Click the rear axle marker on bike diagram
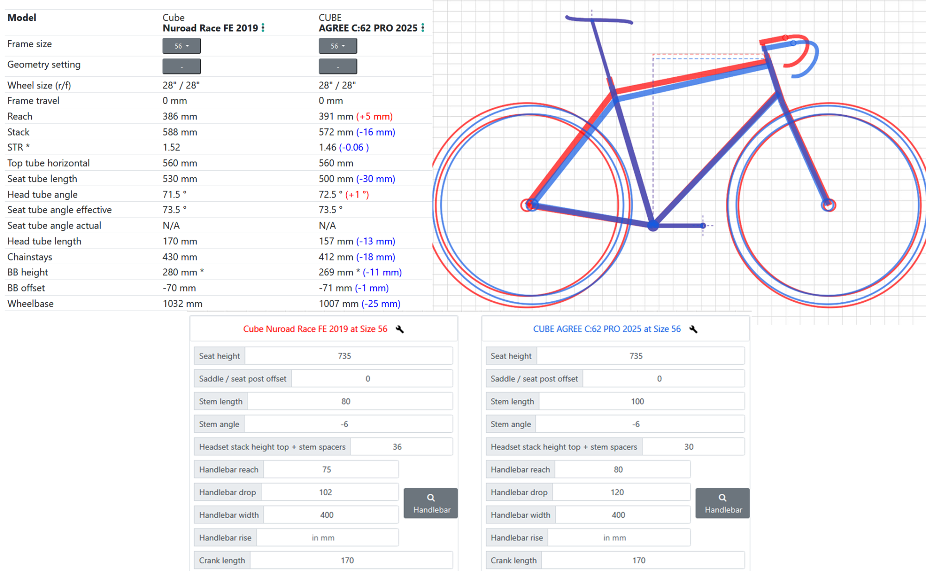 [x=531, y=205]
